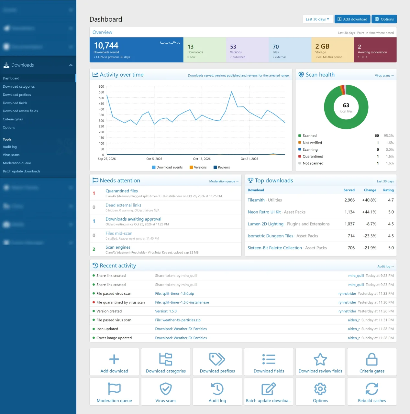Follow the Moderation queue link in Needs attention
Screen dimensions: 410x414
point(224,181)
